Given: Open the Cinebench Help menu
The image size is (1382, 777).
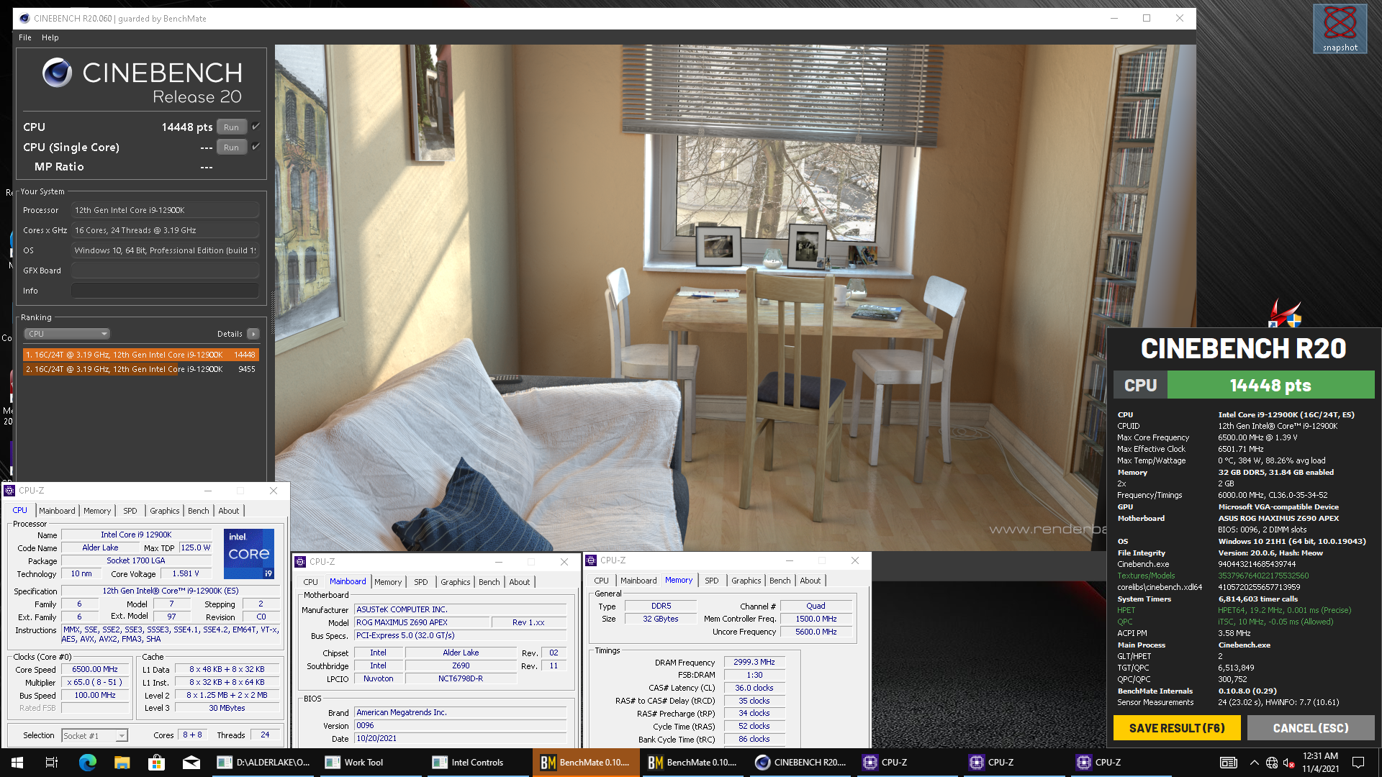Looking at the screenshot, I should pyautogui.click(x=50, y=37).
